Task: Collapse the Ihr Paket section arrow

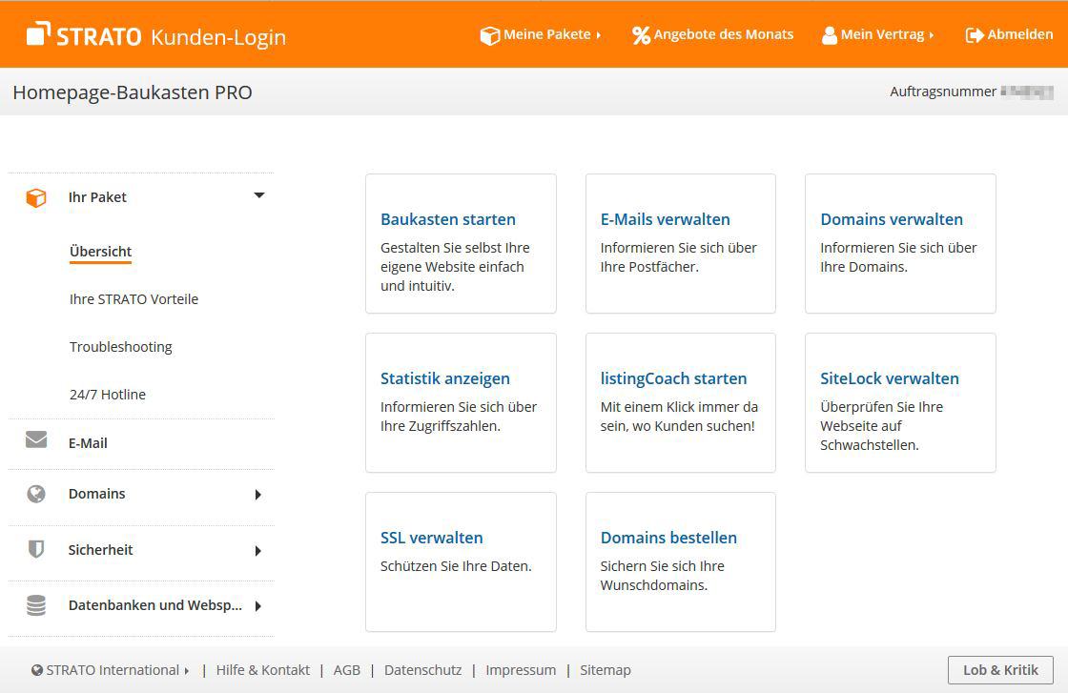Action: pyautogui.click(x=258, y=195)
